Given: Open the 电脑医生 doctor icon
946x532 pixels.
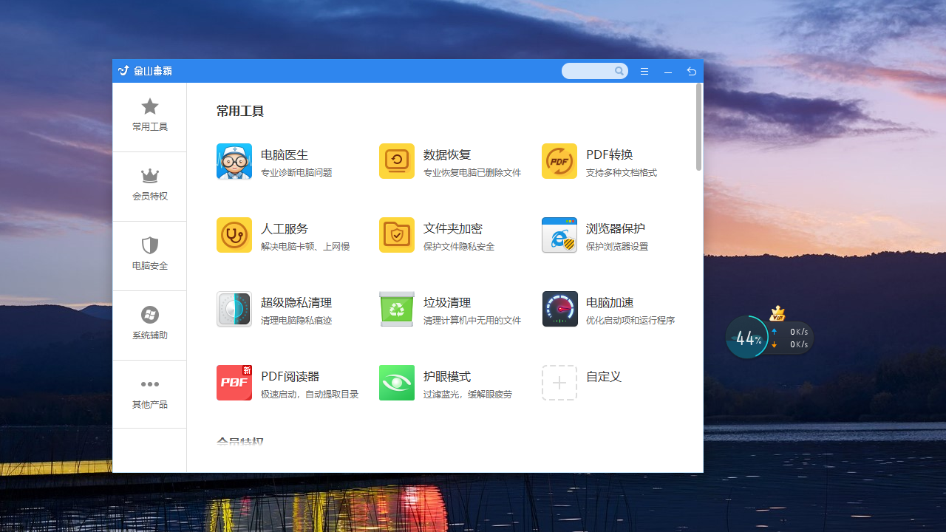Looking at the screenshot, I should click(234, 161).
